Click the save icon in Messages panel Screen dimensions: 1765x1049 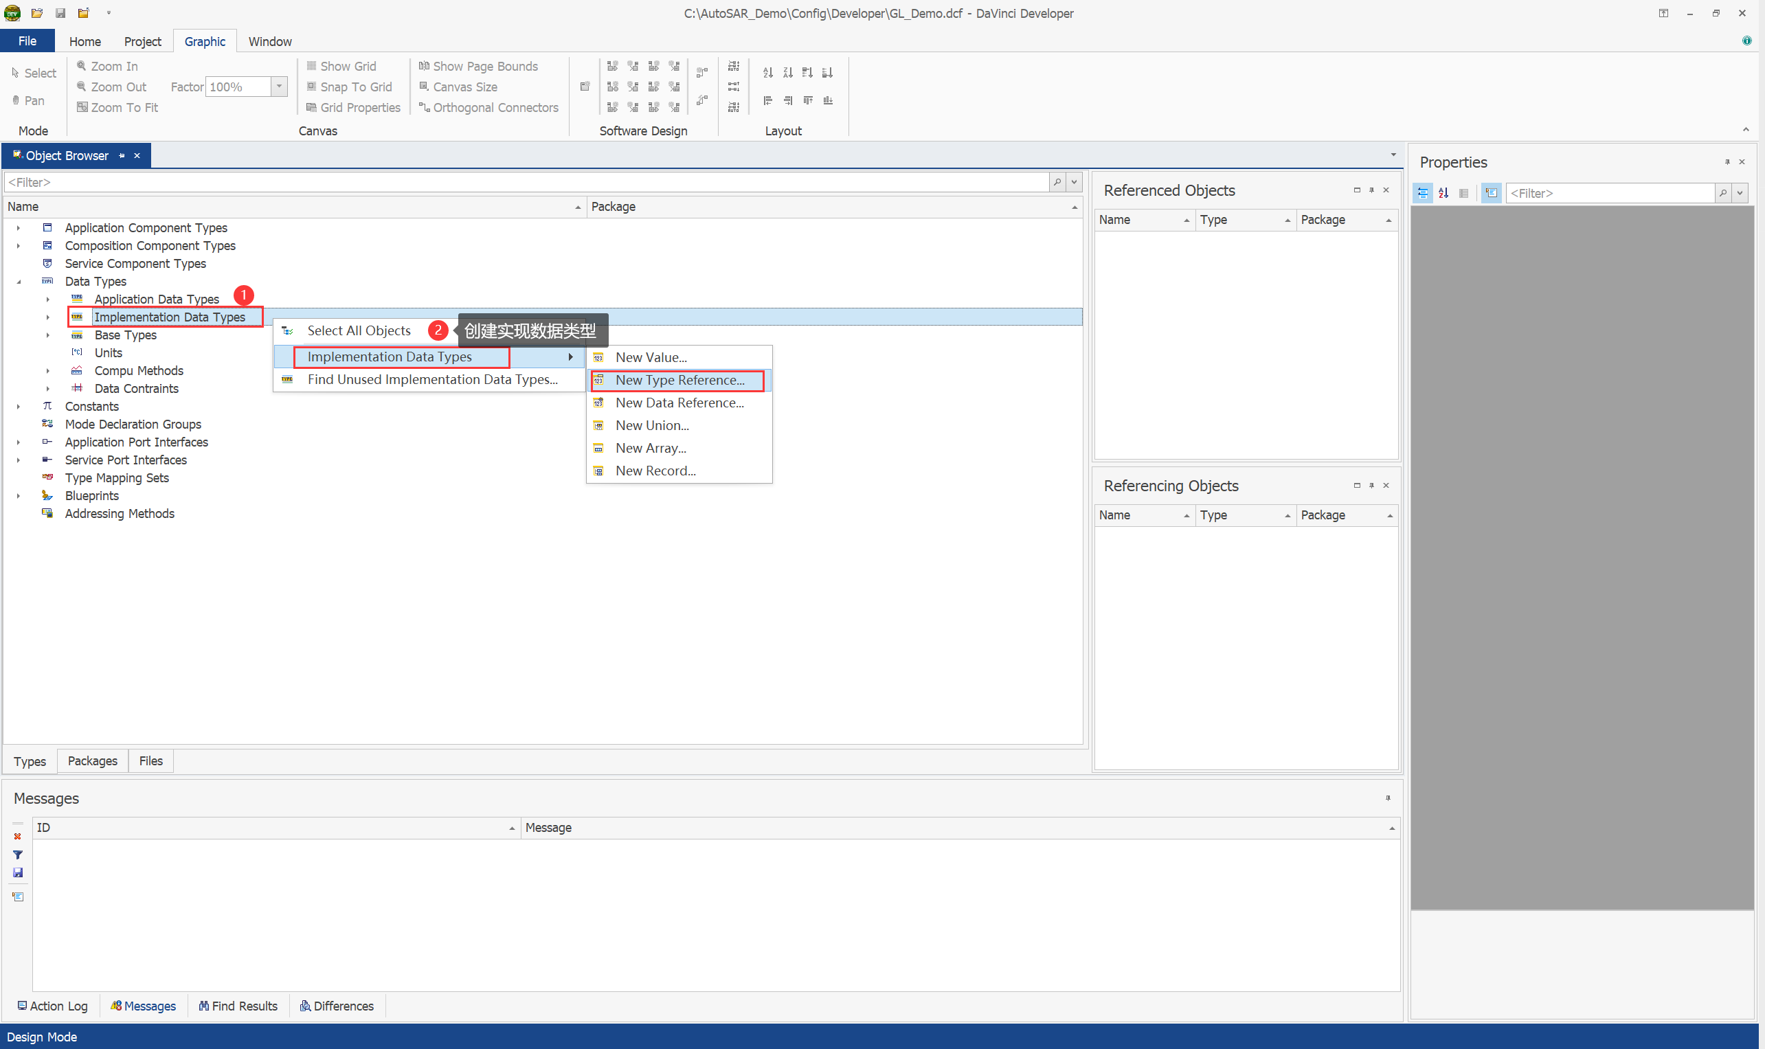pos(18,872)
